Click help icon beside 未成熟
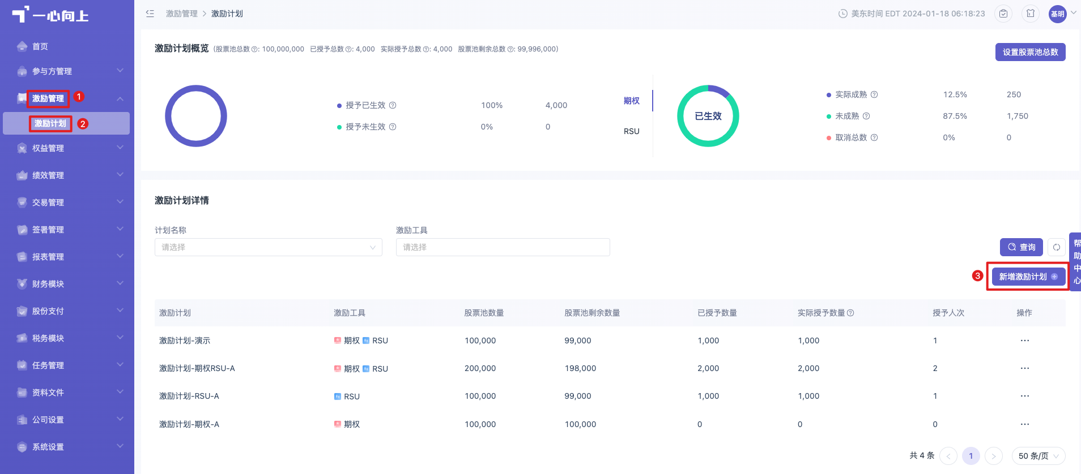Screen dimensions: 1081x474 click(866, 116)
